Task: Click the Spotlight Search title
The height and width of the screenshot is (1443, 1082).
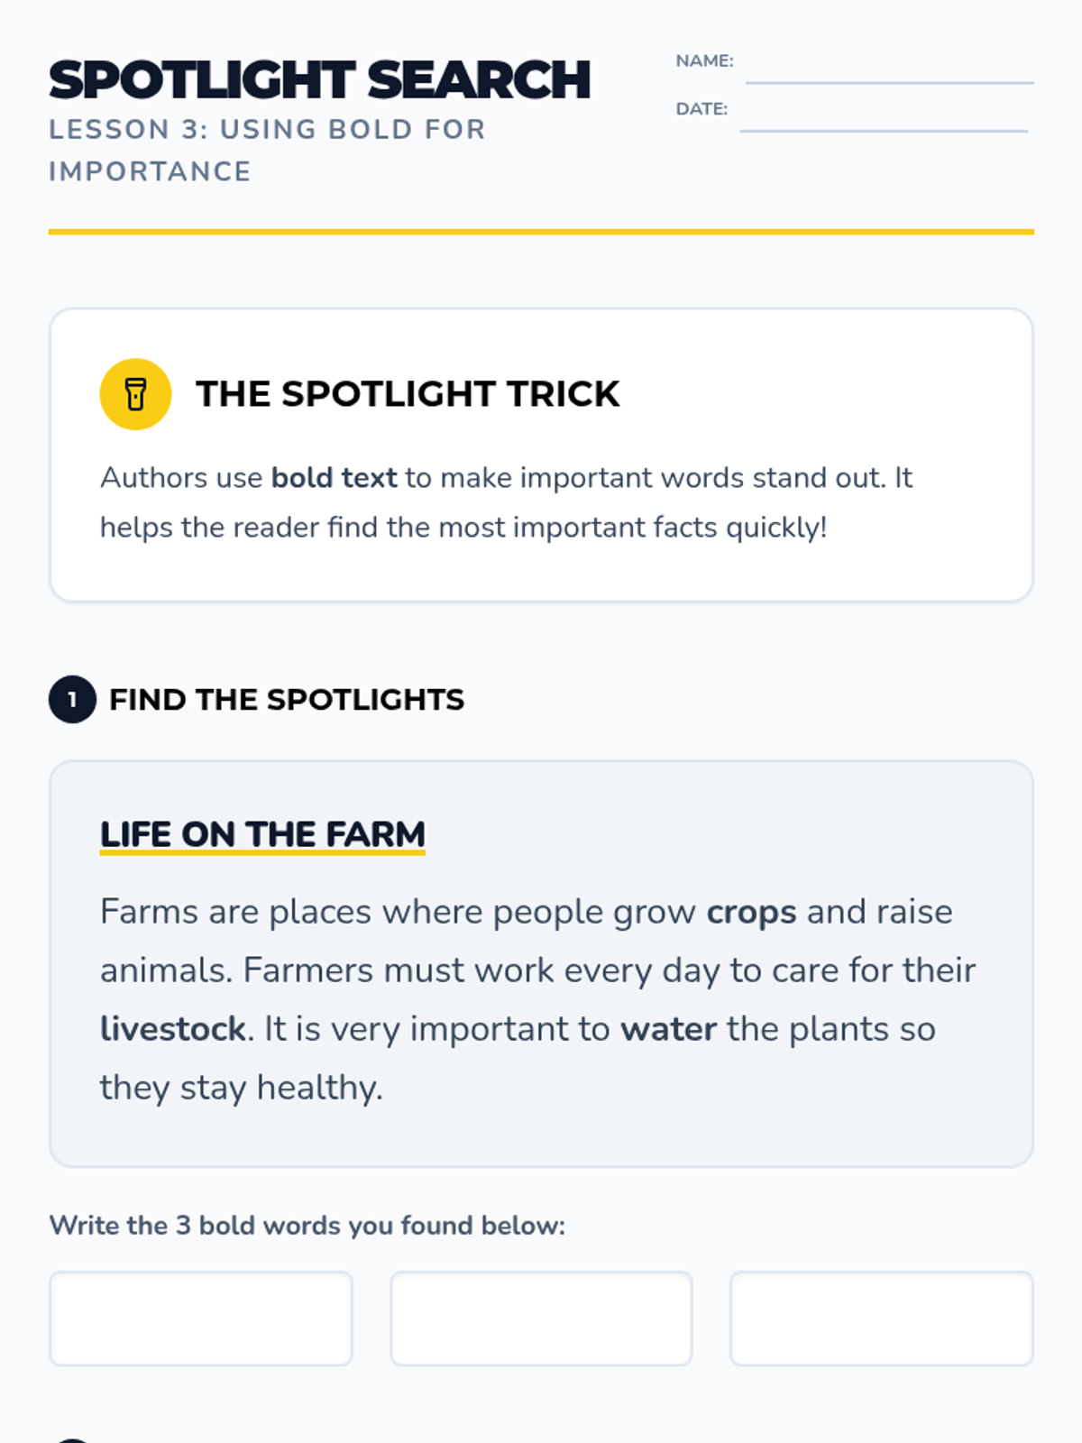Action: pos(320,80)
